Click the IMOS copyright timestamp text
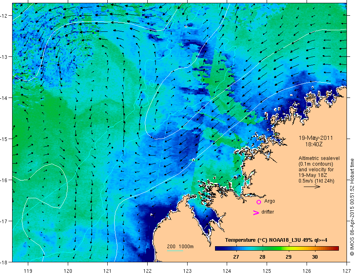Viewport: 355px width, 274px height. coord(352,207)
